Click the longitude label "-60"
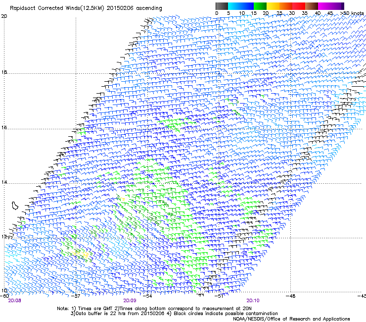 4,296
